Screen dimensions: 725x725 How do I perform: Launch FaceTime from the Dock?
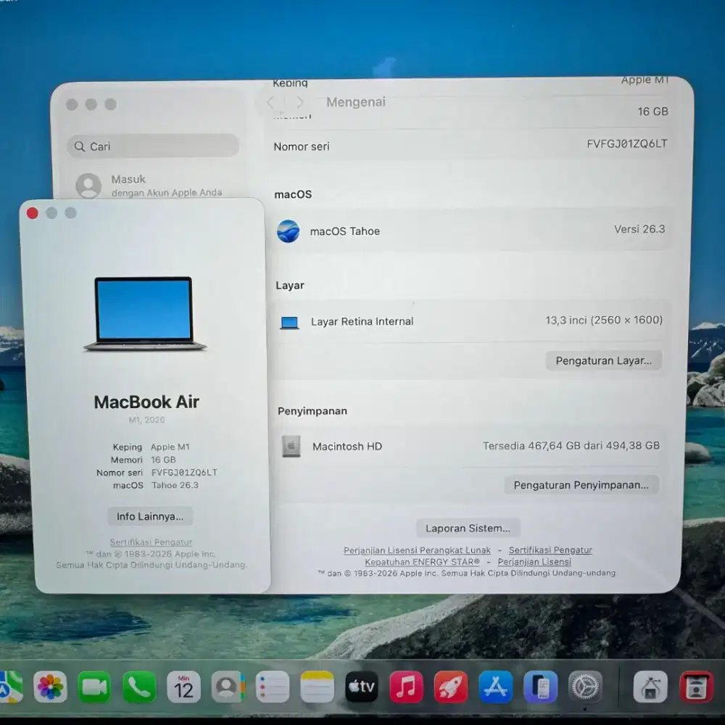pyautogui.click(x=94, y=685)
